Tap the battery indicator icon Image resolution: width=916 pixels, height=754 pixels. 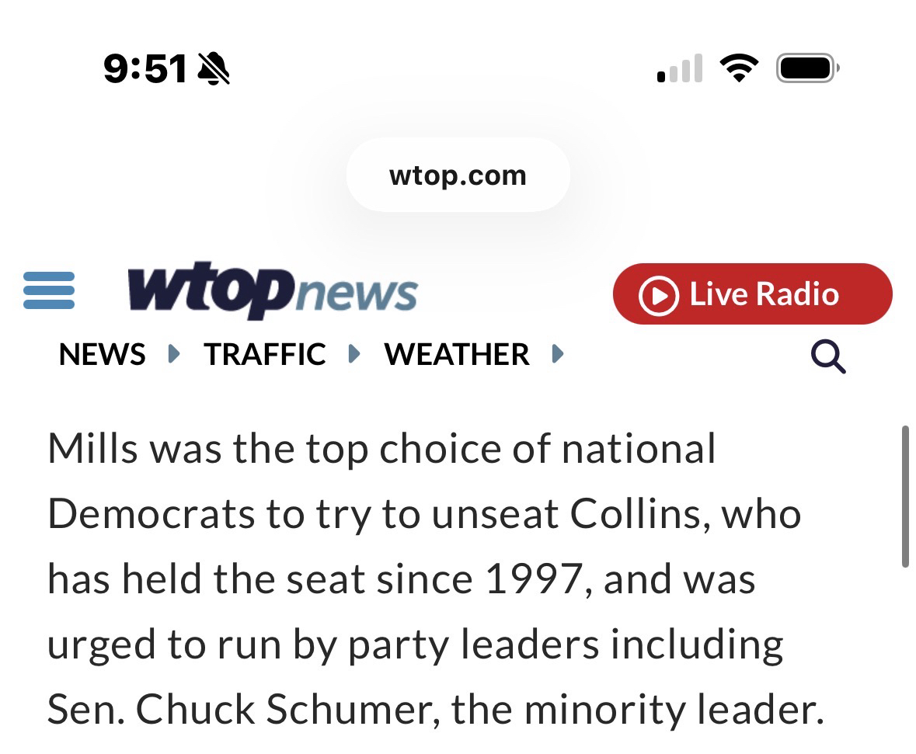coord(808,68)
